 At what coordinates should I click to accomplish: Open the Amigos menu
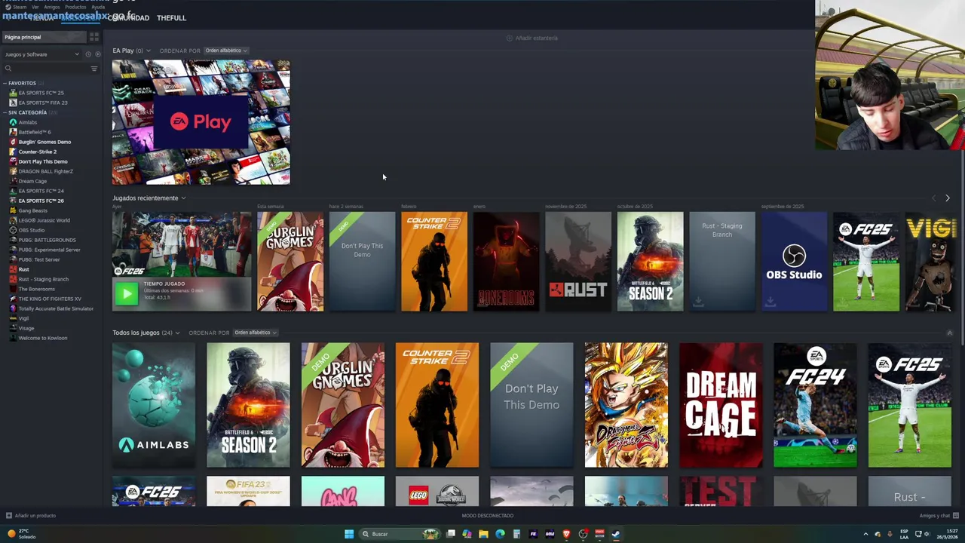coord(52,7)
